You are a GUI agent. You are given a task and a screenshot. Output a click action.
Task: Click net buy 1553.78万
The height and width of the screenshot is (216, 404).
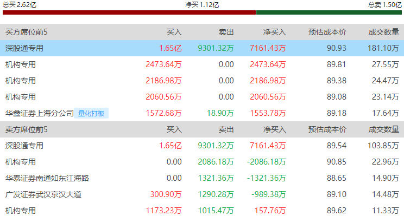pyautogui.click(x=268, y=113)
